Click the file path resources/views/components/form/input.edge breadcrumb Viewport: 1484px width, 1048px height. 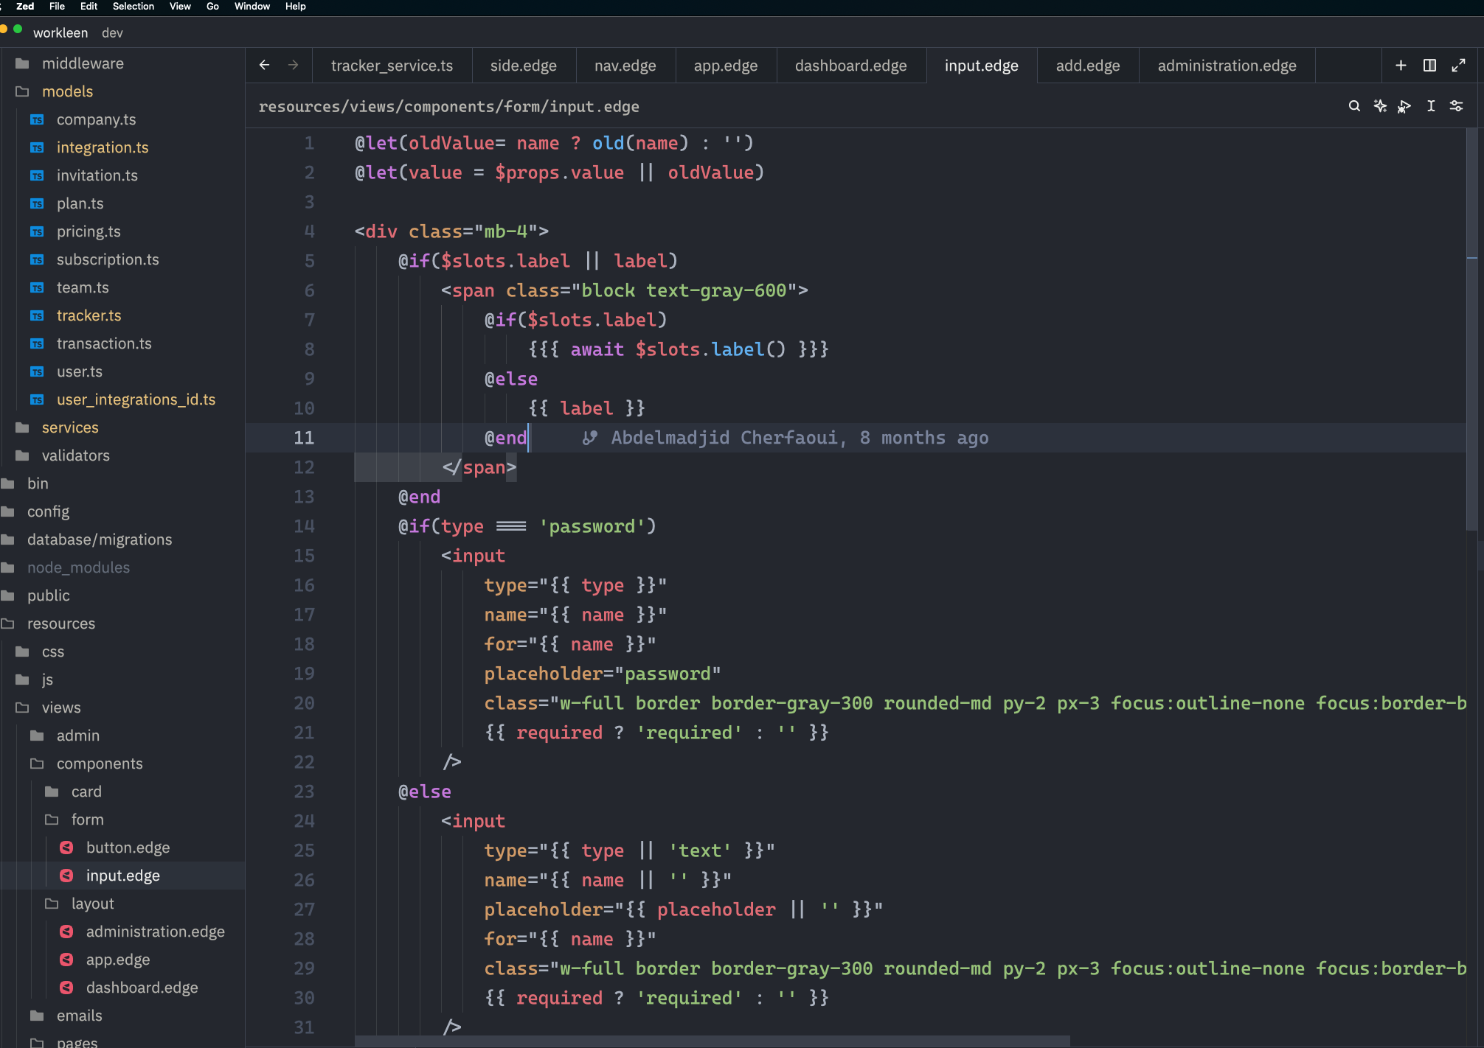pos(448,107)
